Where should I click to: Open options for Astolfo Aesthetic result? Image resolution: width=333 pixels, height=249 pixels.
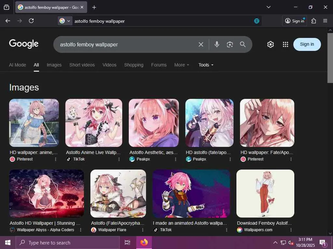176,159
